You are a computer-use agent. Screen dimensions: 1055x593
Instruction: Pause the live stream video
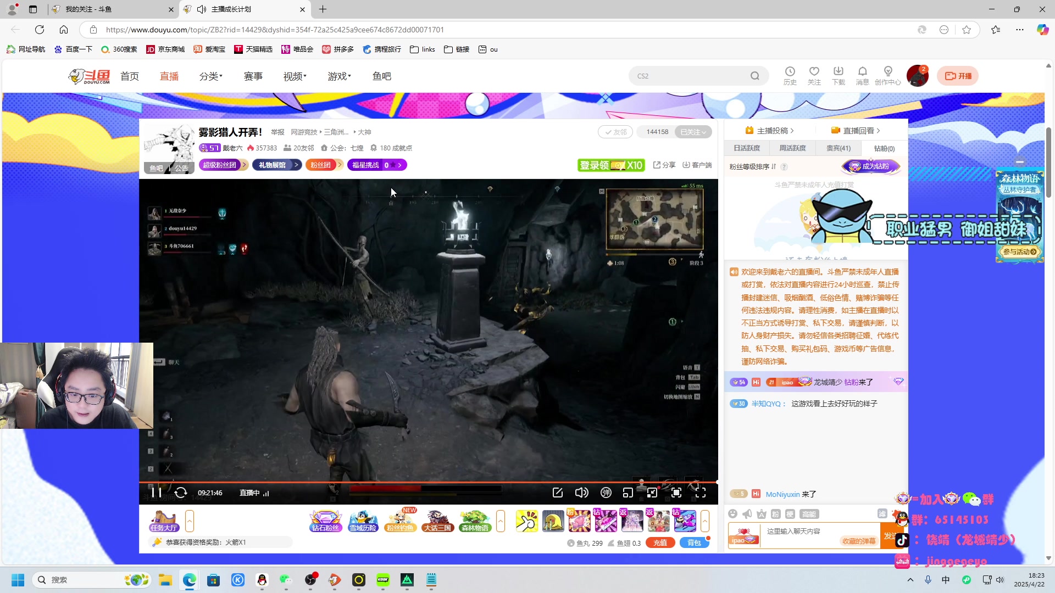pyautogui.click(x=156, y=493)
